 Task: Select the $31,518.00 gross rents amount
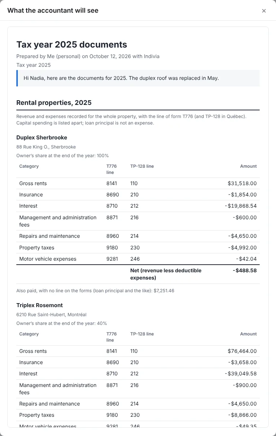point(242,183)
